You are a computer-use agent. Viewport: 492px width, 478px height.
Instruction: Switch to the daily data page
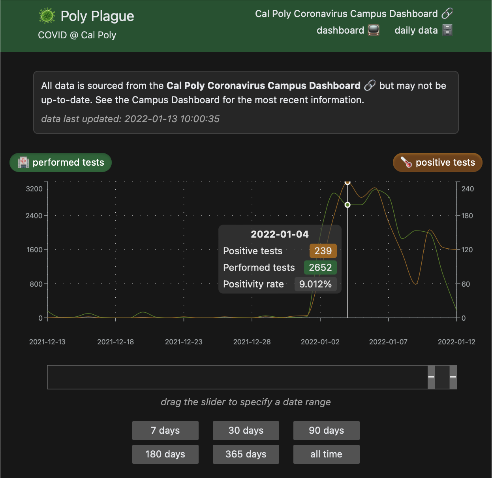(416, 30)
